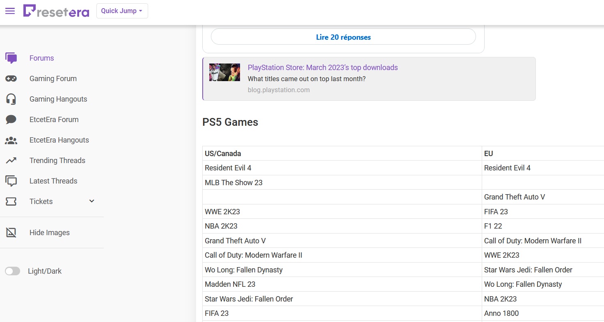Click the Gaming Hangouts headset icon
This screenshot has height=322, width=604.
[x=11, y=99]
